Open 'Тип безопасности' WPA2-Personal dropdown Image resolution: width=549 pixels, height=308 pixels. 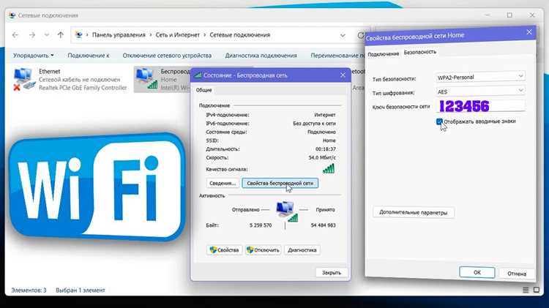480,77
